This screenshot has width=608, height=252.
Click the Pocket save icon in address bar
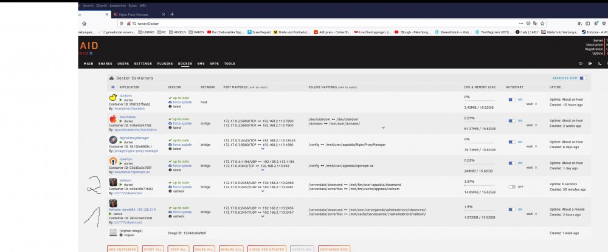(528, 24)
